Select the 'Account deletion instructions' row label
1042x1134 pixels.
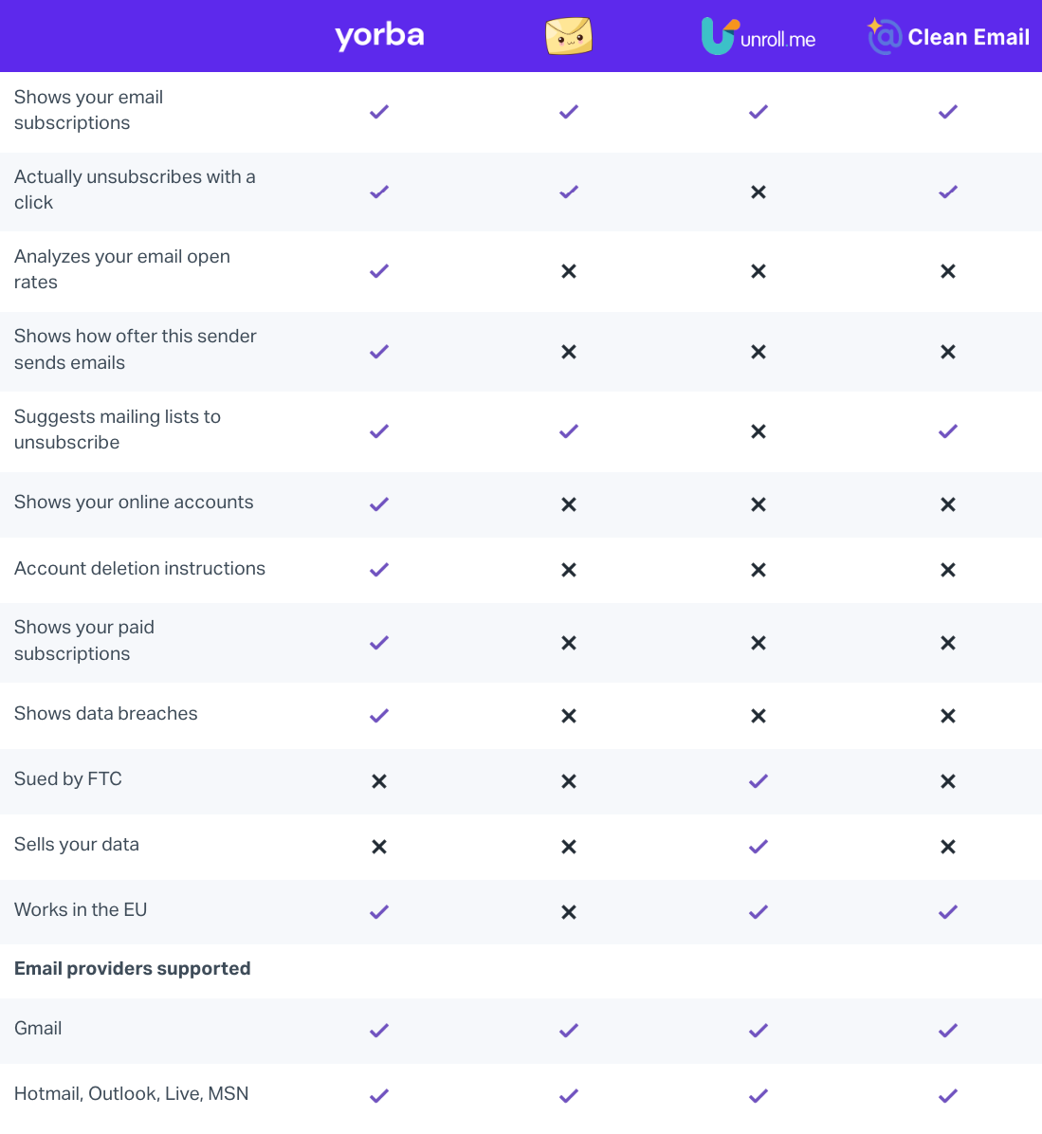pyautogui.click(x=139, y=569)
